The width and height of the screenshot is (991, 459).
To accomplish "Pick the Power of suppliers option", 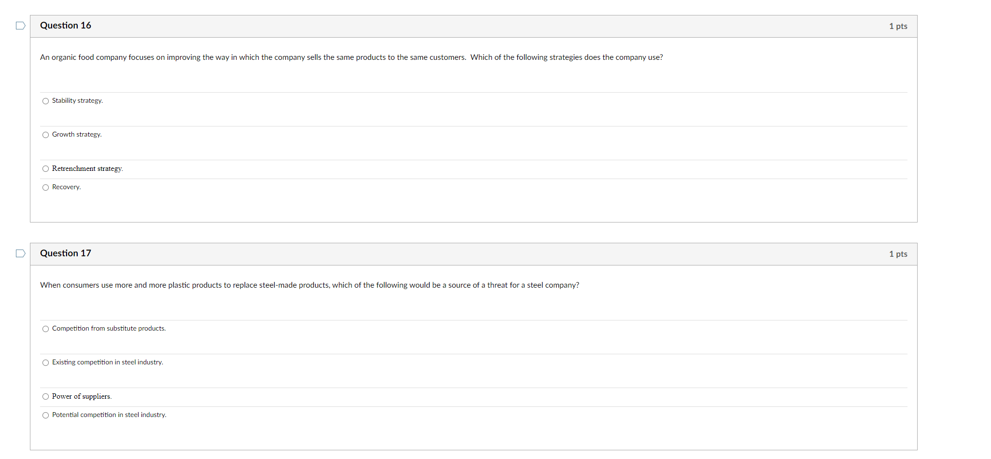I will 45,396.
